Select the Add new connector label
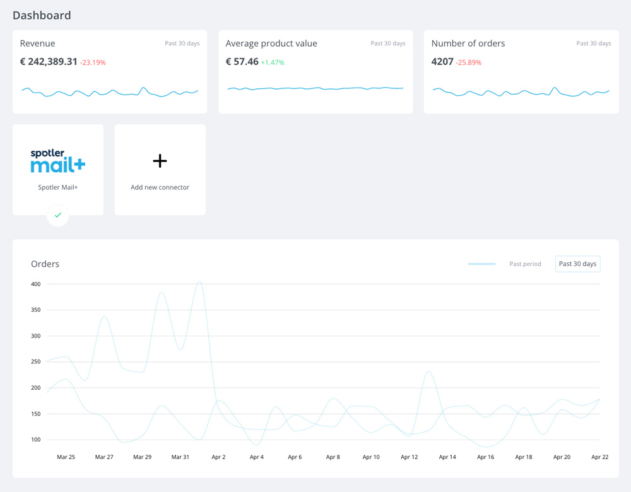The image size is (631, 492). [160, 187]
